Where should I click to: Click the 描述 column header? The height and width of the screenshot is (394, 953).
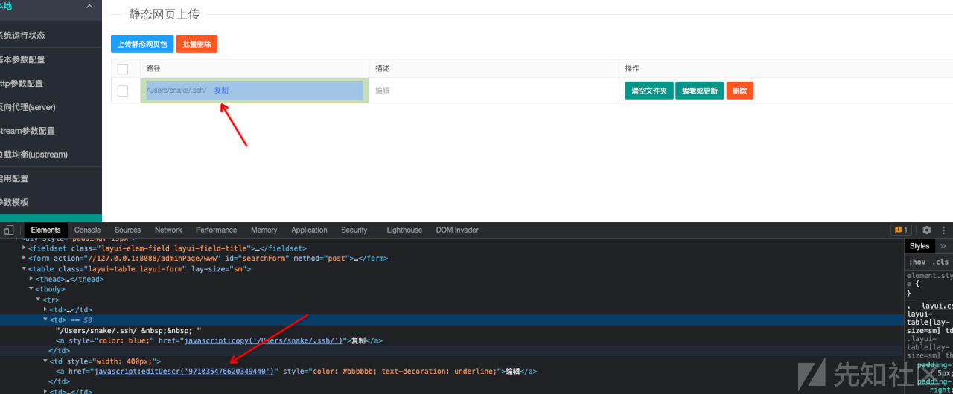click(x=383, y=68)
